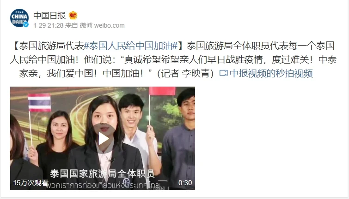Click the 泰国国家旅游局全体职员 subtitle overlay
The width and height of the screenshot is (349, 199).
(x=102, y=174)
